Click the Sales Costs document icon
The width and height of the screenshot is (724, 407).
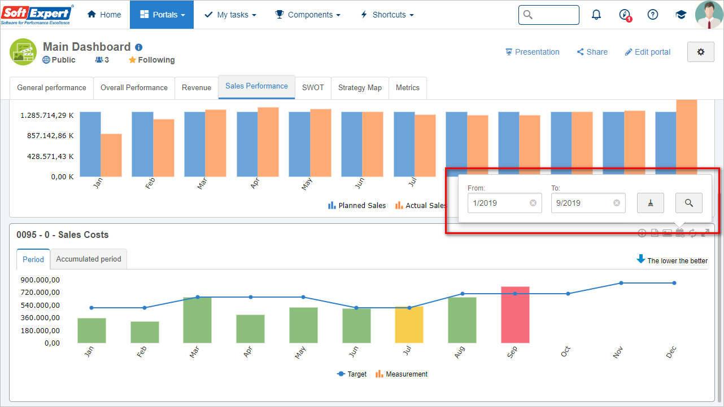[655, 233]
